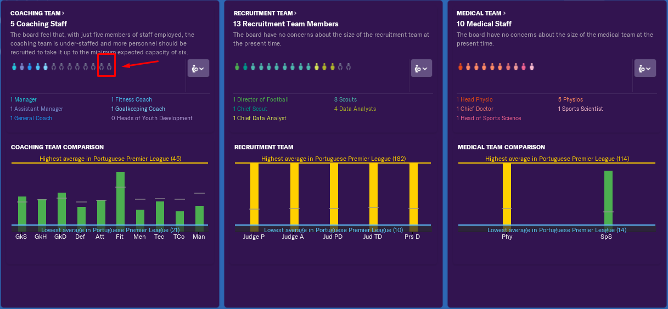Open the medical team add-staff dropdown
This screenshot has width=668, height=309.
645,69
